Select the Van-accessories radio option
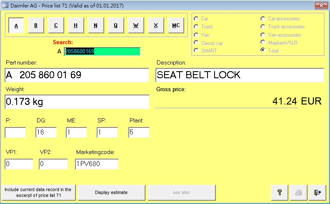The width and height of the screenshot is (330, 204). pyautogui.click(x=263, y=35)
